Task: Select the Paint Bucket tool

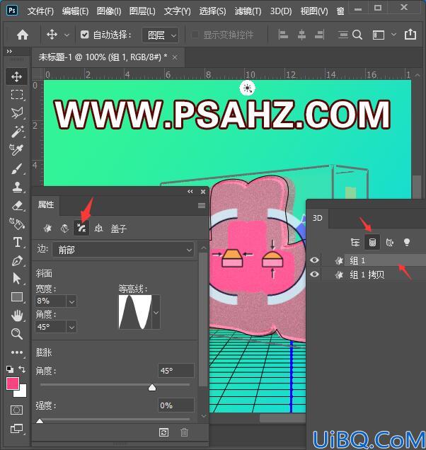Action: click(x=17, y=224)
